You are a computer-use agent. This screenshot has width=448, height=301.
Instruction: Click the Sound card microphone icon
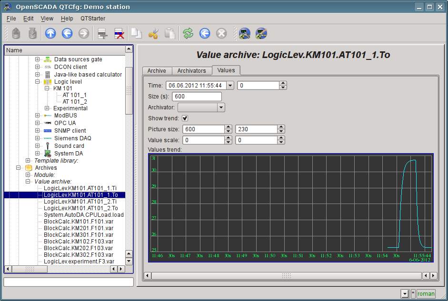click(48, 146)
